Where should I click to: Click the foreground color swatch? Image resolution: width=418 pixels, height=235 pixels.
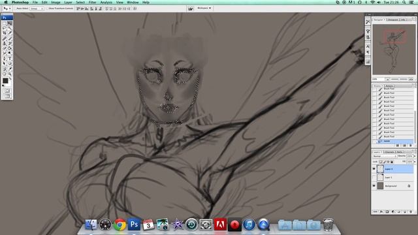click(5, 80)
